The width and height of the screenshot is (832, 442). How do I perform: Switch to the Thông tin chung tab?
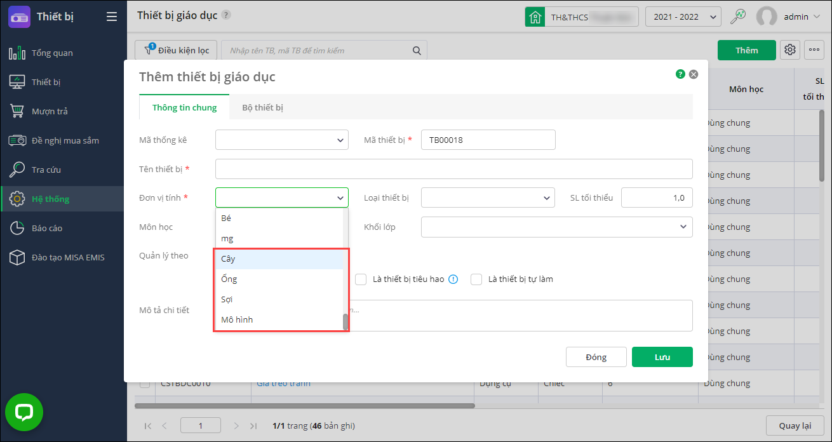[184, 107]
